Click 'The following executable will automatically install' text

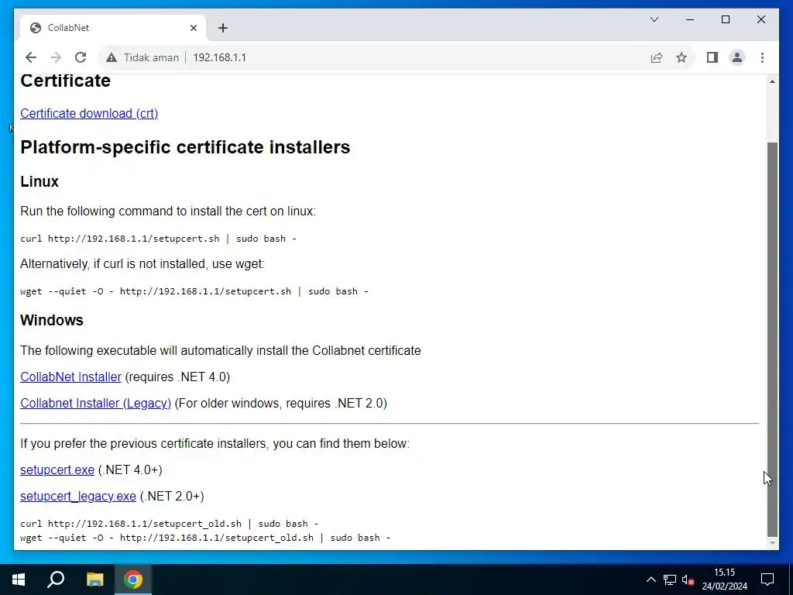point(221,351)
